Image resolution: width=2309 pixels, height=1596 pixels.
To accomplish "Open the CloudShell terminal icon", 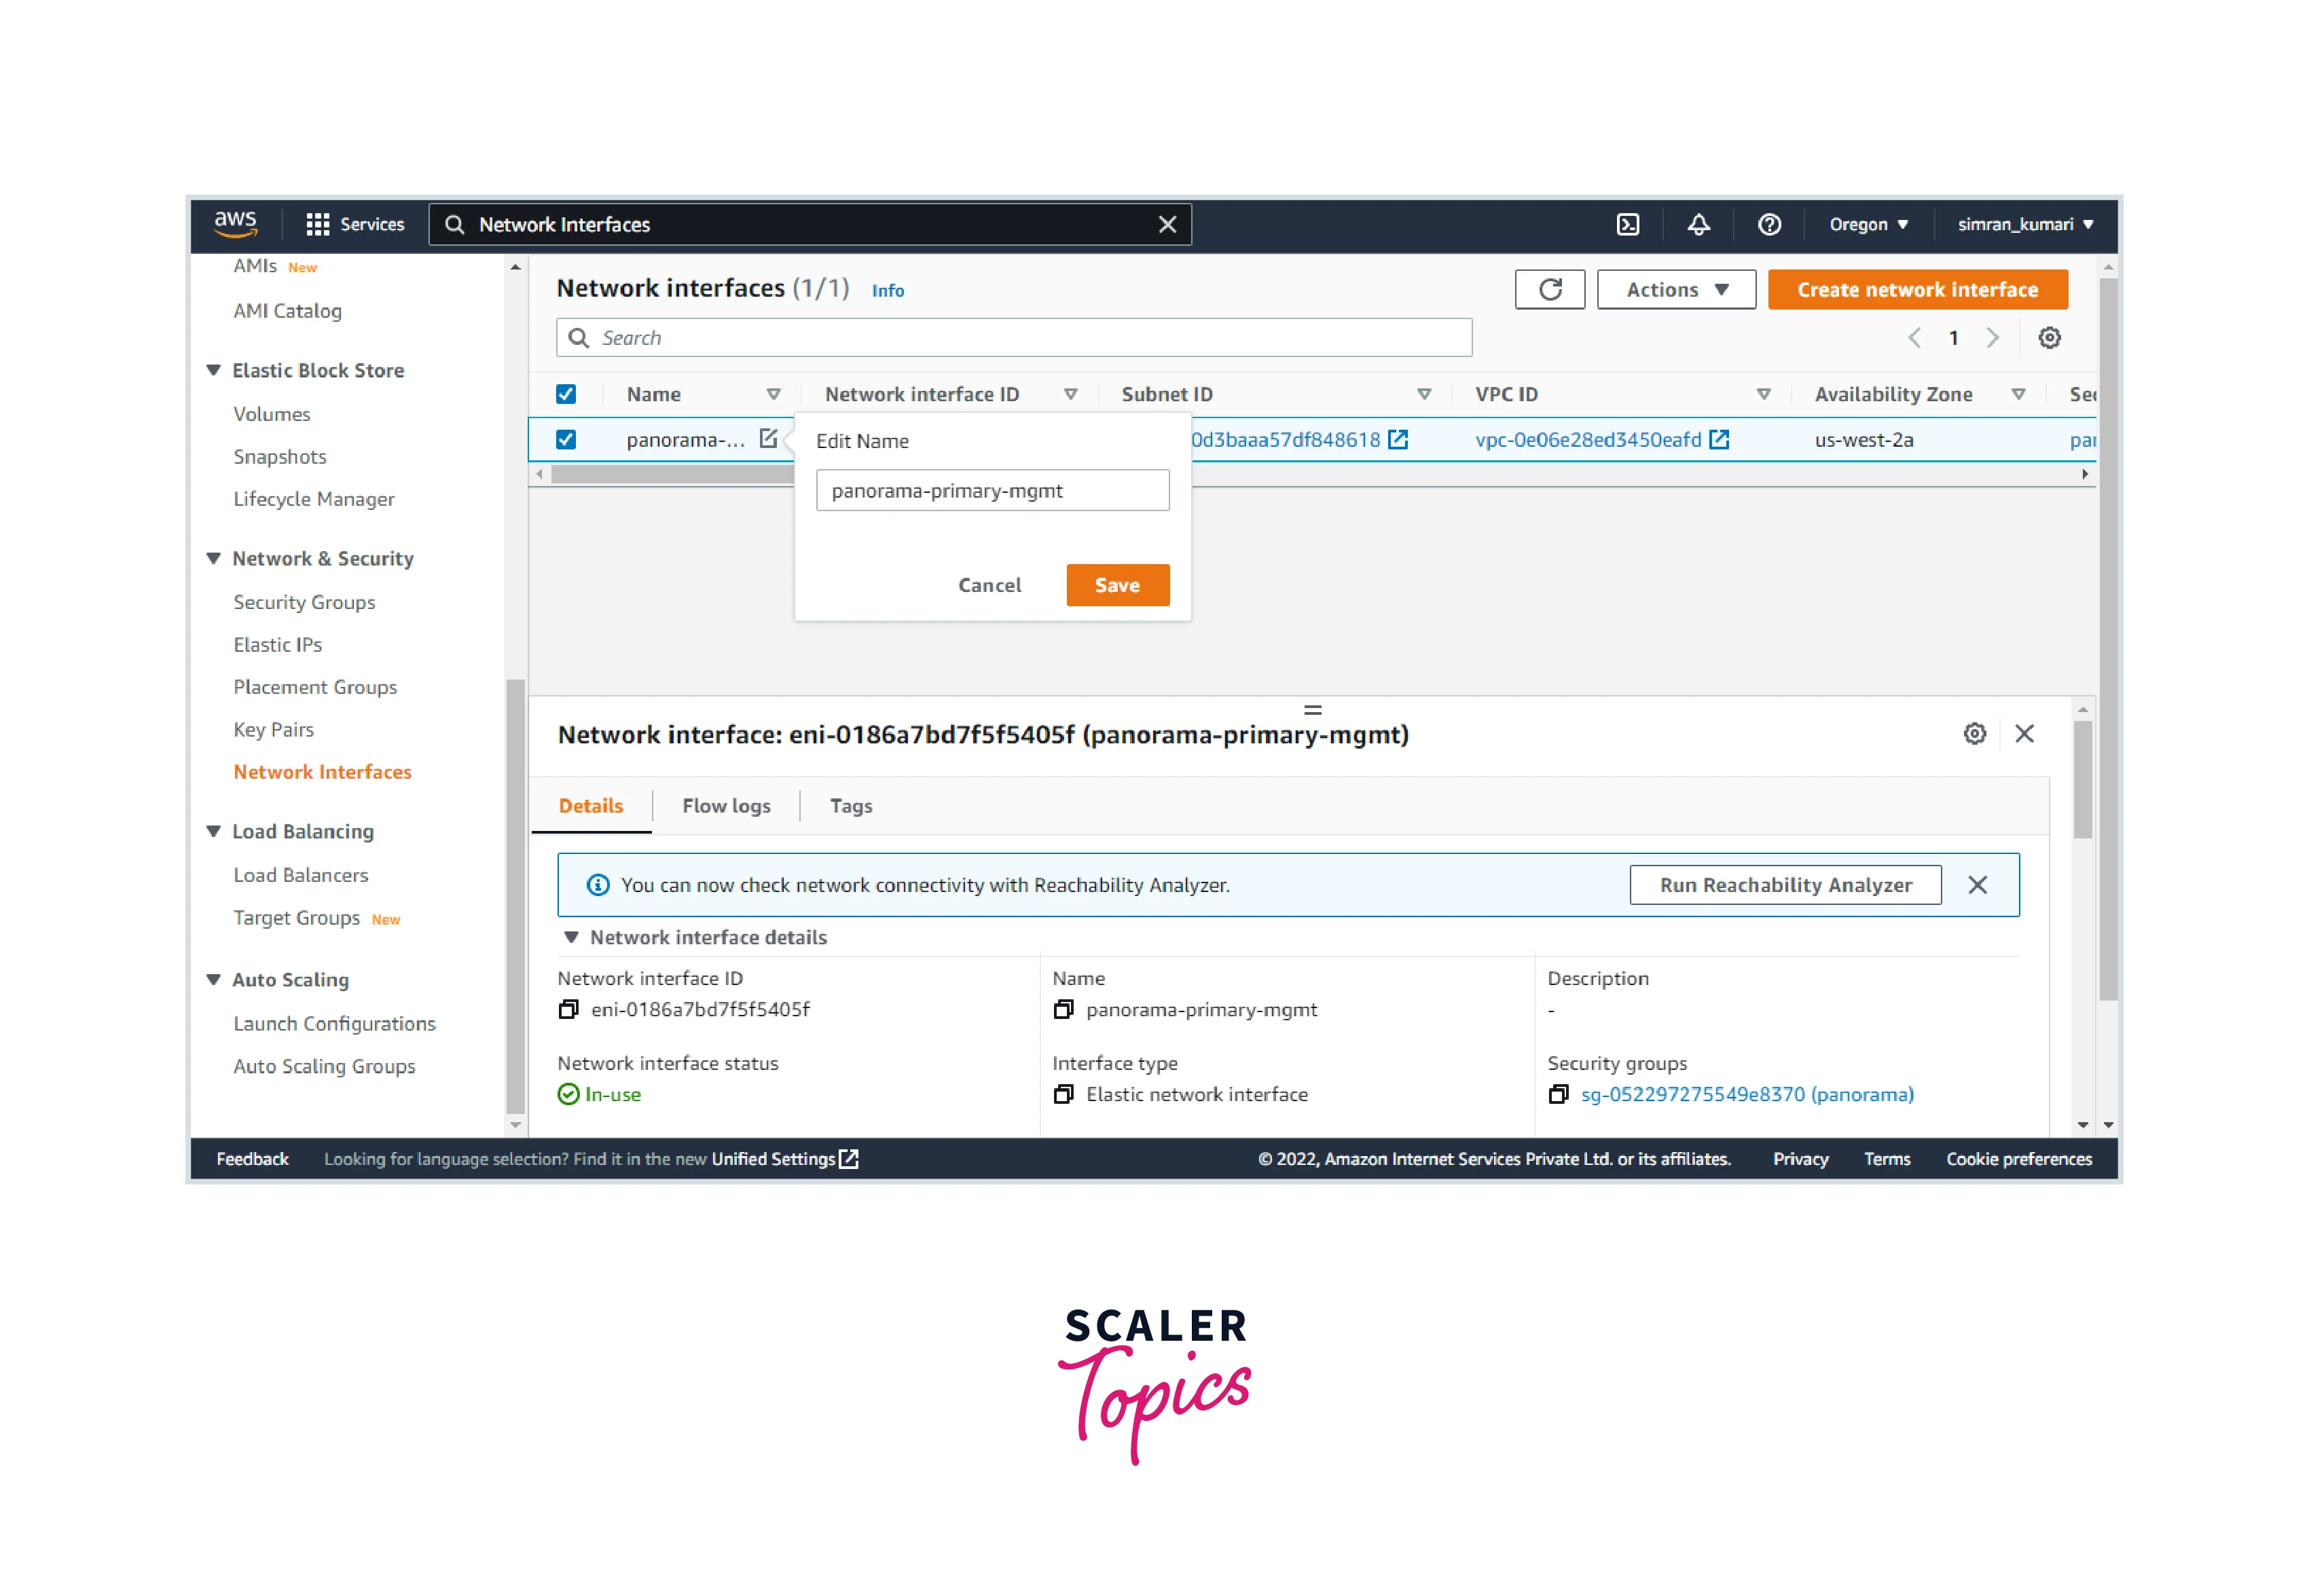I will click(1628, 224).
